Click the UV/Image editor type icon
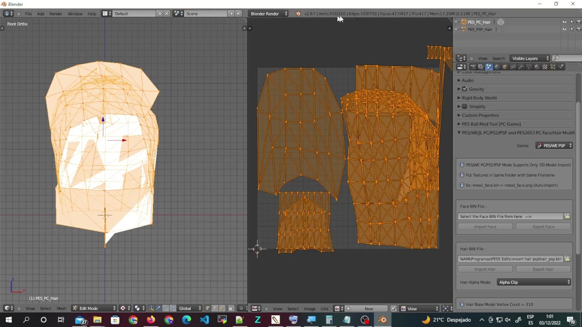The width and height of the screenshot is (582, 327). coord(256,309)
